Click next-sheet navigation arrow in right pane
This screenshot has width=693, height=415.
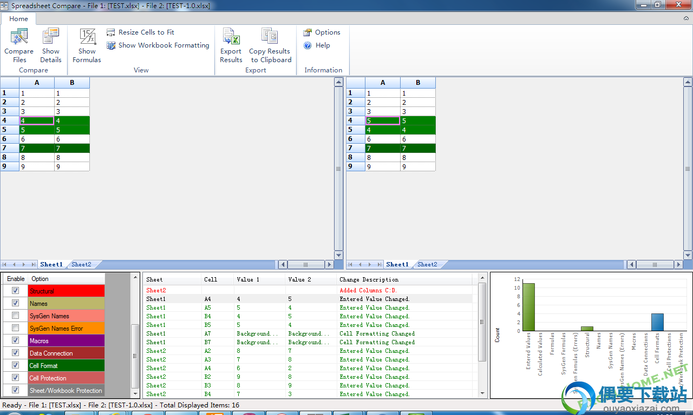click(369, 265)
